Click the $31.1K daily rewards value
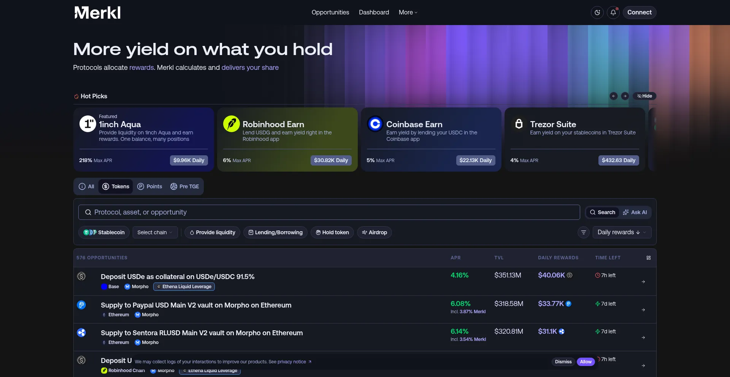Screen dimensions: 730x377 (547, 331)
